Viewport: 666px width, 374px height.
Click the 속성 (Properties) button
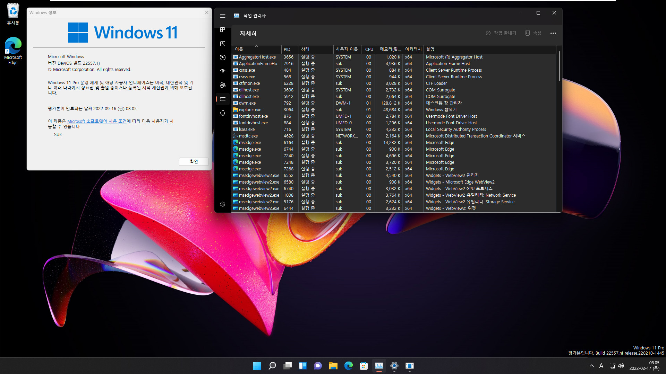point(533,33)
